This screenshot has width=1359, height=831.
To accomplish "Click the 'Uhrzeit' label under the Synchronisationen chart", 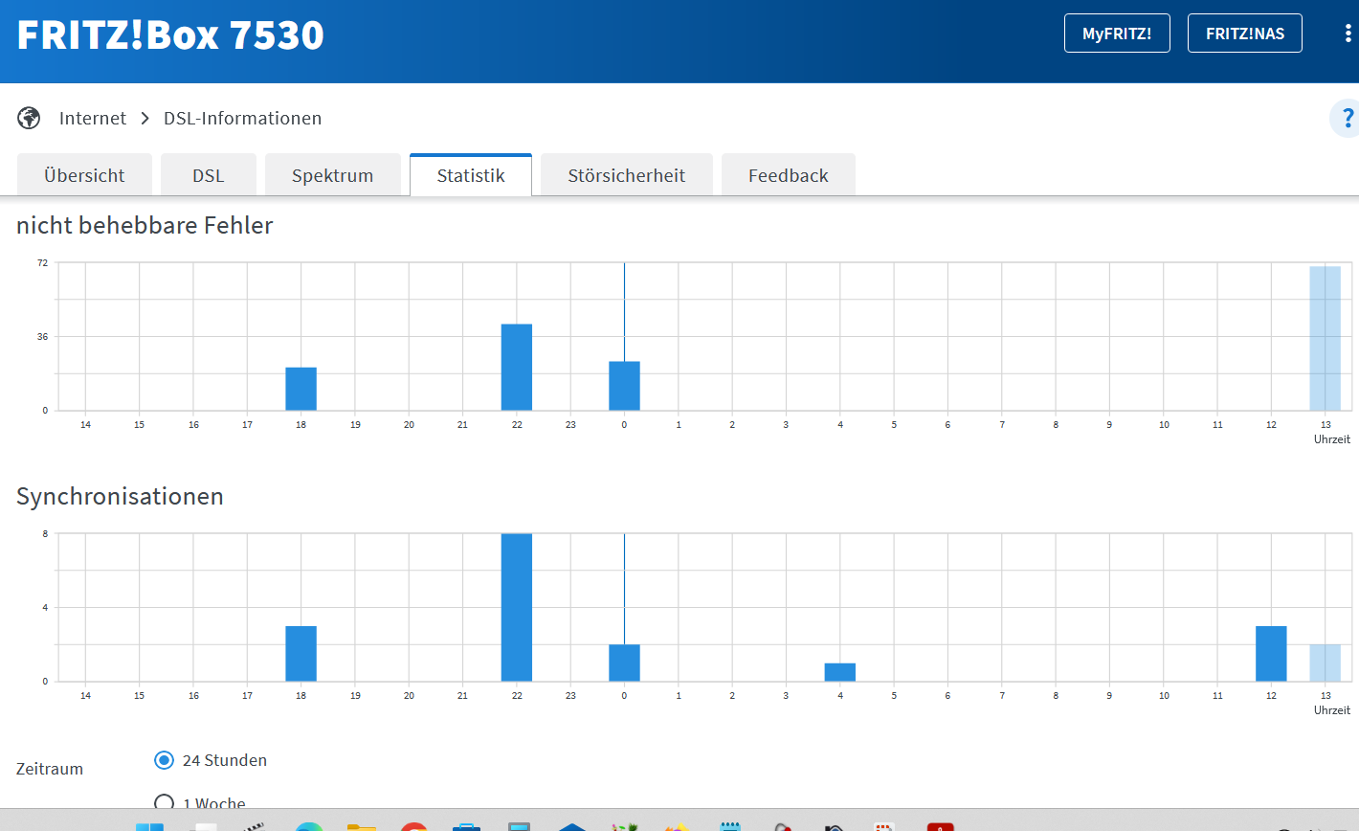I will pos(1332,710).
